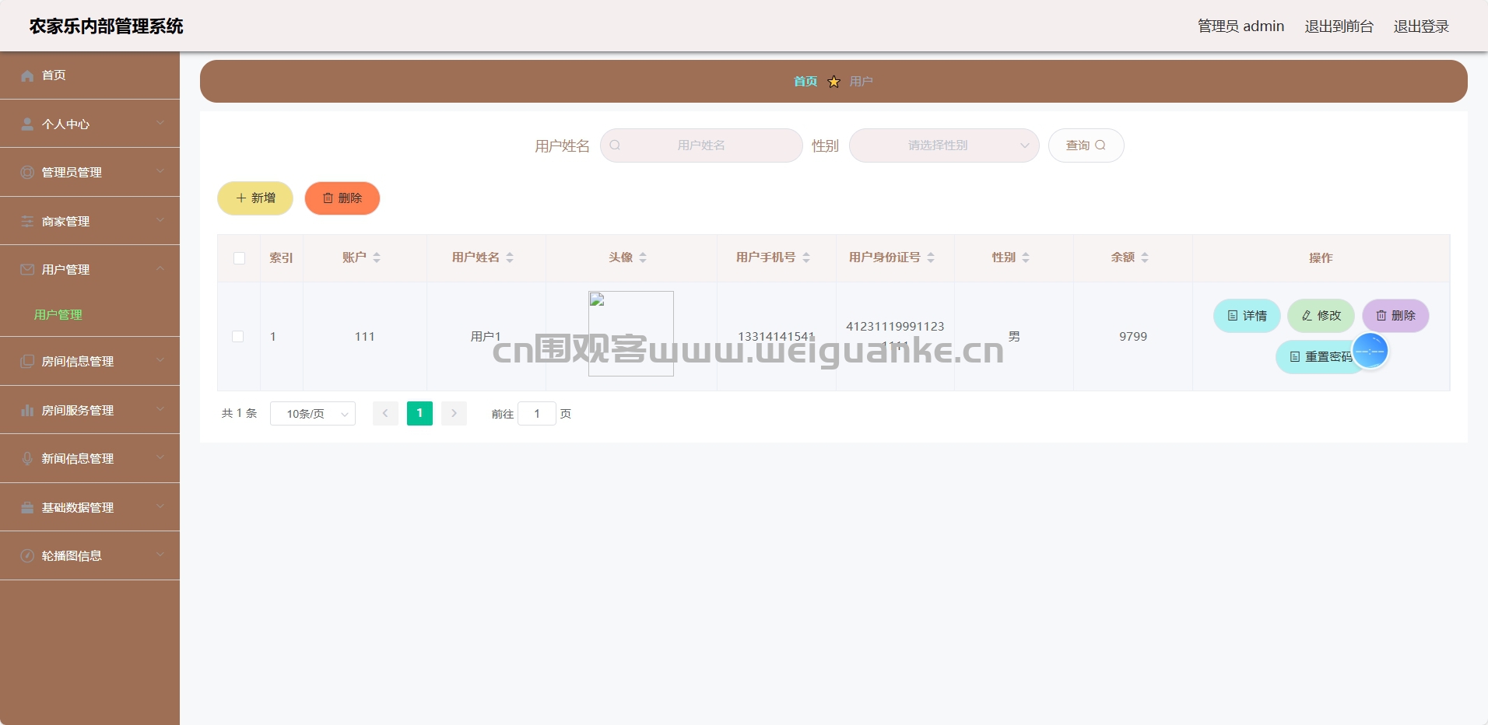The height and width of the screenshot is (725, 1488).
Task: Expand 个人中心 using its chevron
Action: (160, 123)
